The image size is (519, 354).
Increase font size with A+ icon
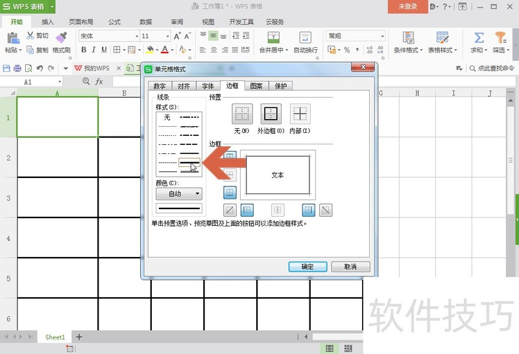[177, 36]
